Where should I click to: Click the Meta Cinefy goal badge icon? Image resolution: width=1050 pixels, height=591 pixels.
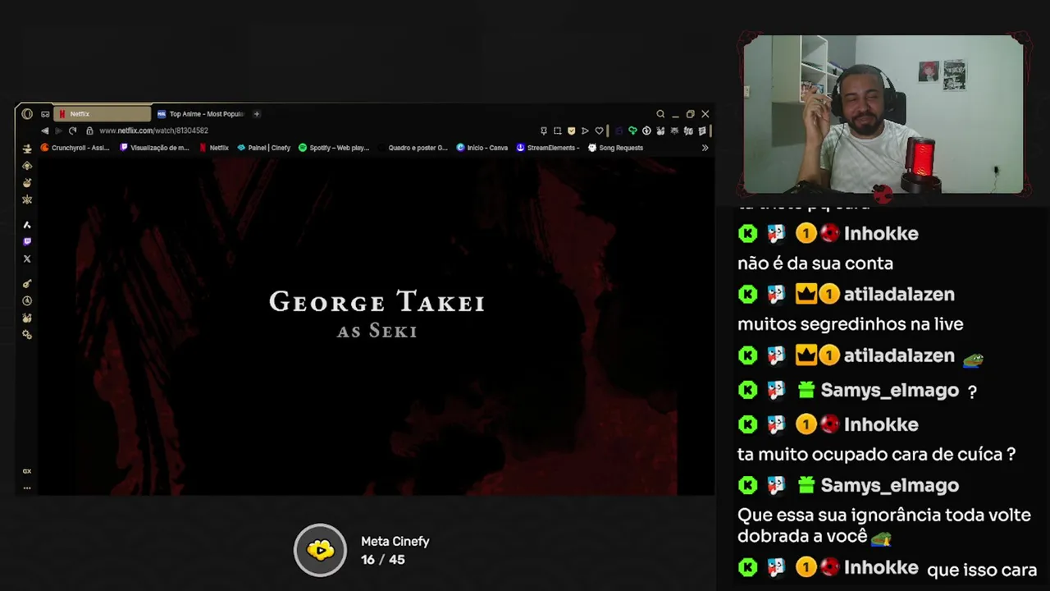(x=321, y=550)
